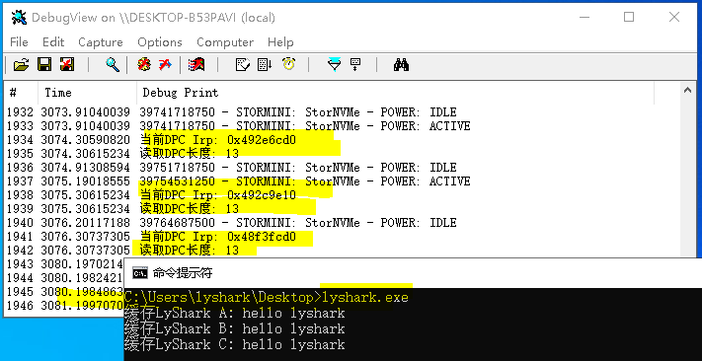Toggle the Autoscroll page-with-down-arrow icon
Image resolution: width=702 pixels, height=361 pixels.
pyautogui.click(x=265, y=65)
